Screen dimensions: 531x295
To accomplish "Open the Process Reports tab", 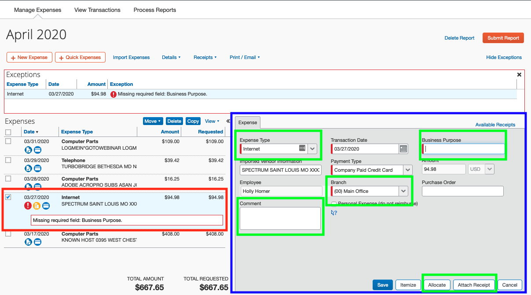I will (154, 10).
